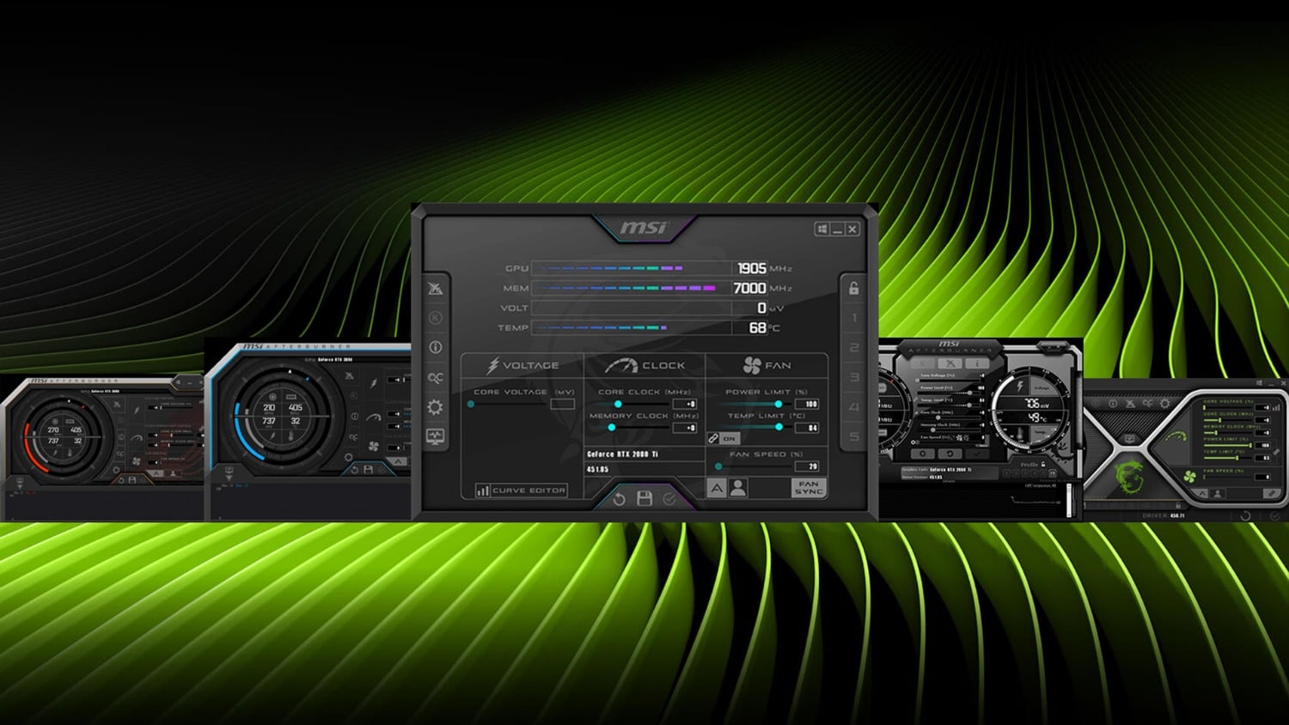The height and width of the screenshot is (725, 1289).
Task: Click the K (Kombustor) button in the center window sidebar
Action: point(436,317)
